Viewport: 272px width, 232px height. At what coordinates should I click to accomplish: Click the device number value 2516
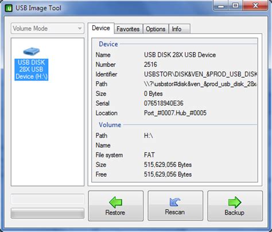150,64
